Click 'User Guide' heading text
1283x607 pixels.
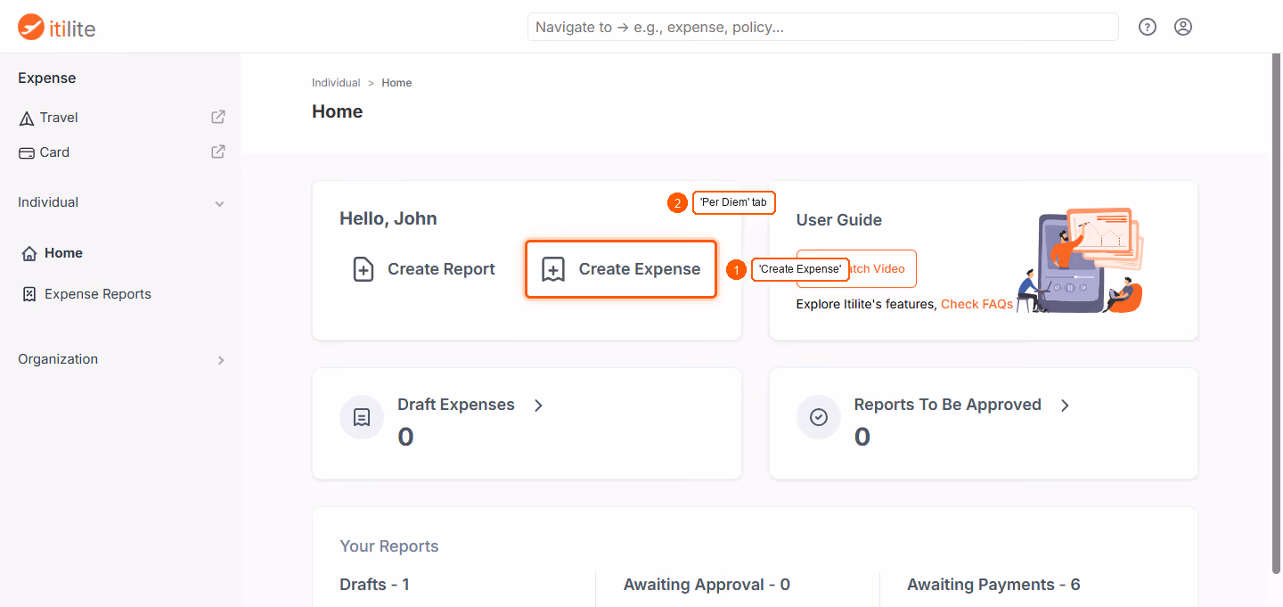[x=839, y=220]
